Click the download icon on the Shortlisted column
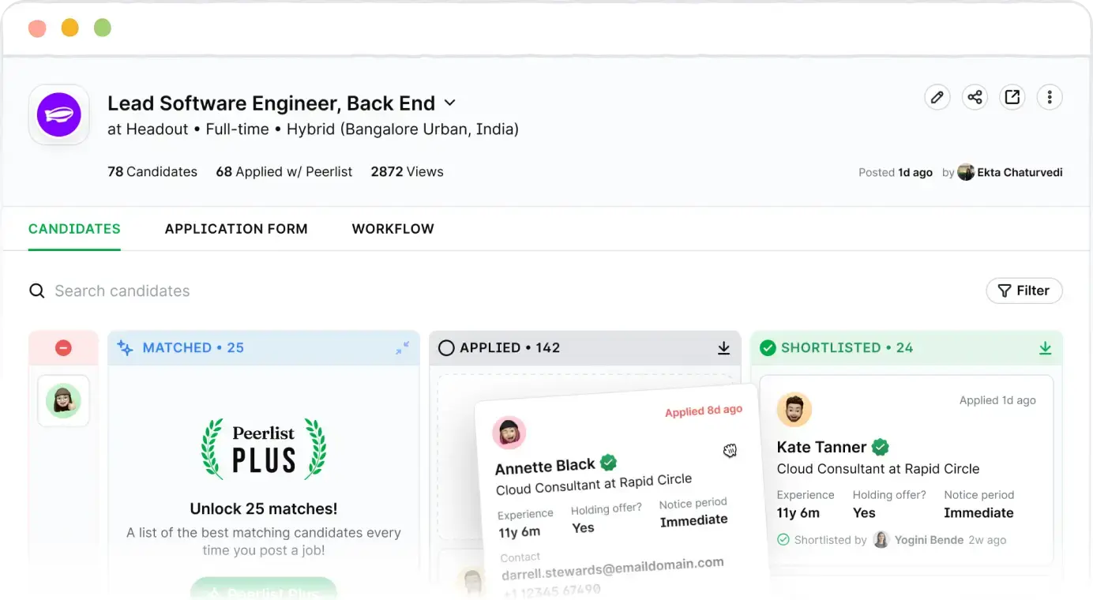The width and height of the screenshot is (1093, 600). pyautogui.click(x=1045, y=347)
